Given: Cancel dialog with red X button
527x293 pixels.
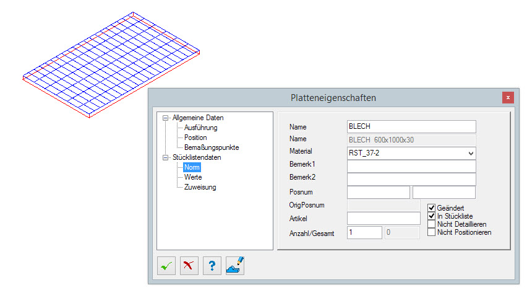Looking at the screenshot, I should (189, 266).
